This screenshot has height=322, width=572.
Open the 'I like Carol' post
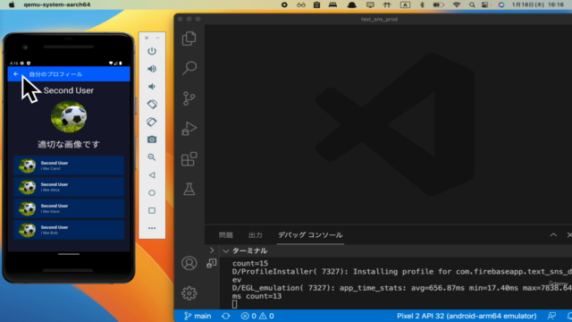[x=69, y=165]
